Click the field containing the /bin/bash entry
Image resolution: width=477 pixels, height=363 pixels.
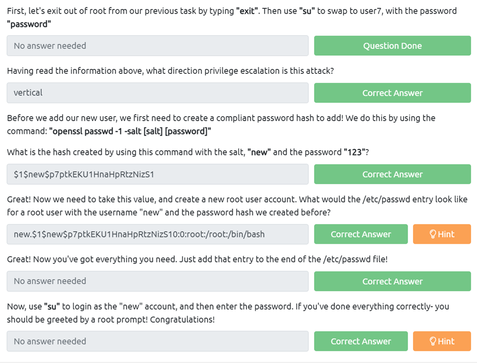pyautogui.click(x=158, y=234)
